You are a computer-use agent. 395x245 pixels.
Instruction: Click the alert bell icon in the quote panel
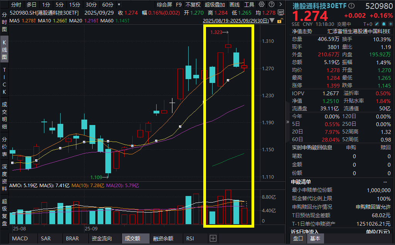point(384,24)
